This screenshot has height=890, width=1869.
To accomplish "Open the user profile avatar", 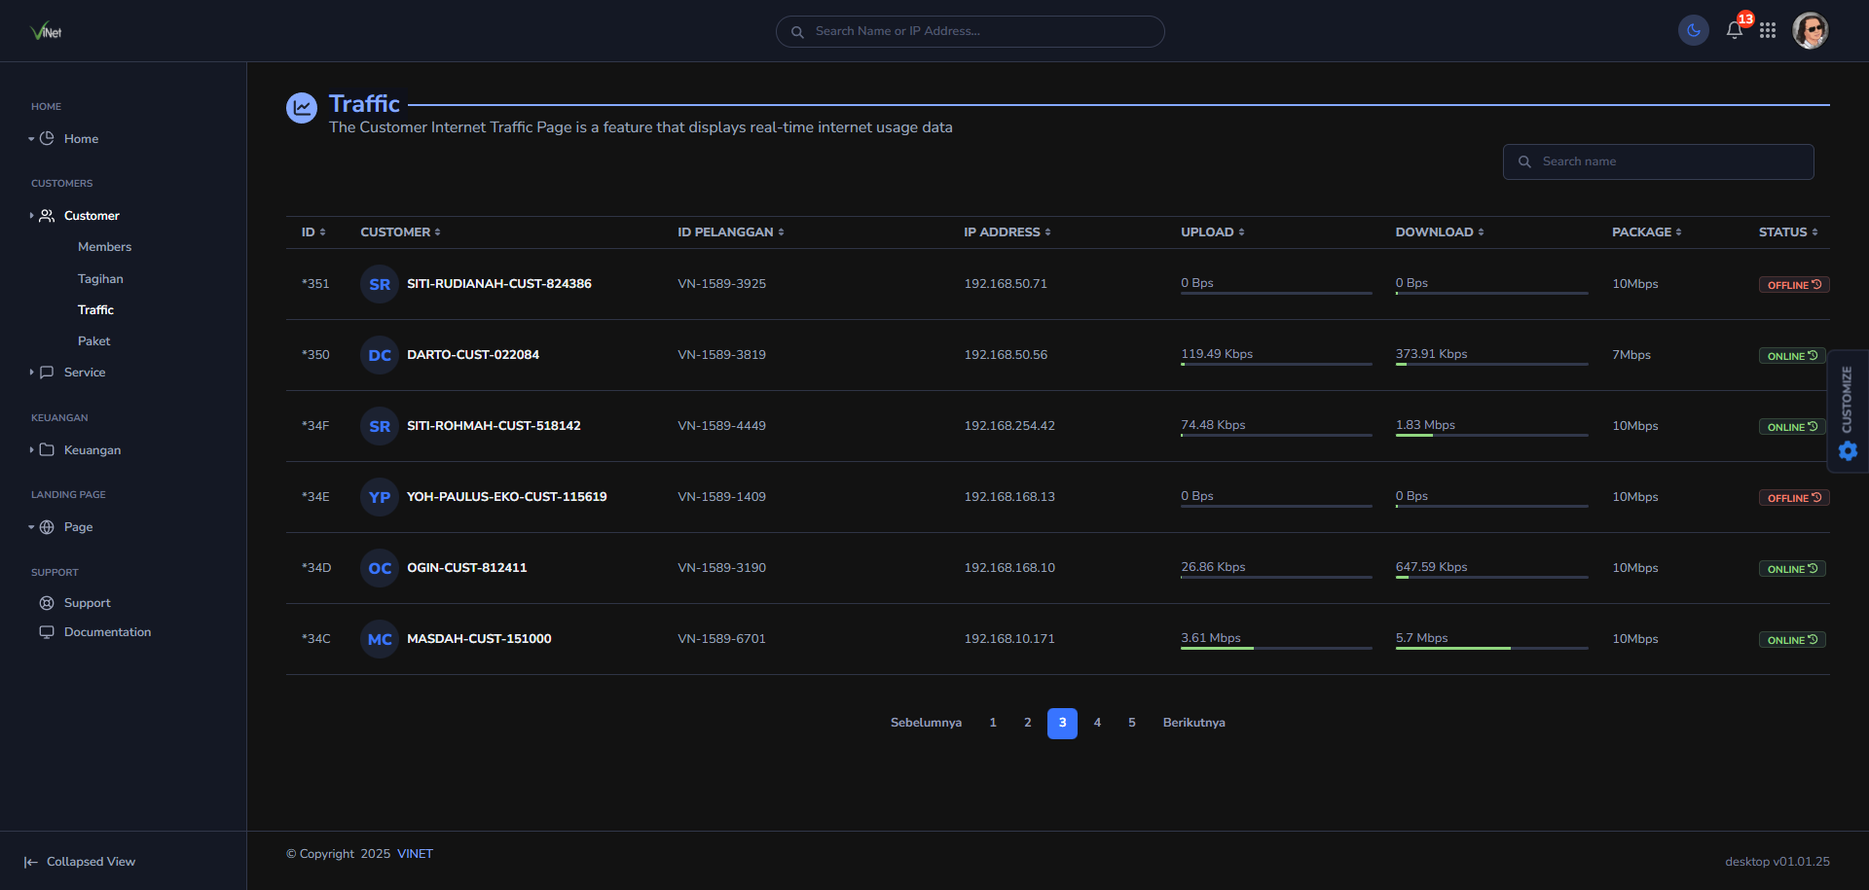I will click(x=1810, y=31).
